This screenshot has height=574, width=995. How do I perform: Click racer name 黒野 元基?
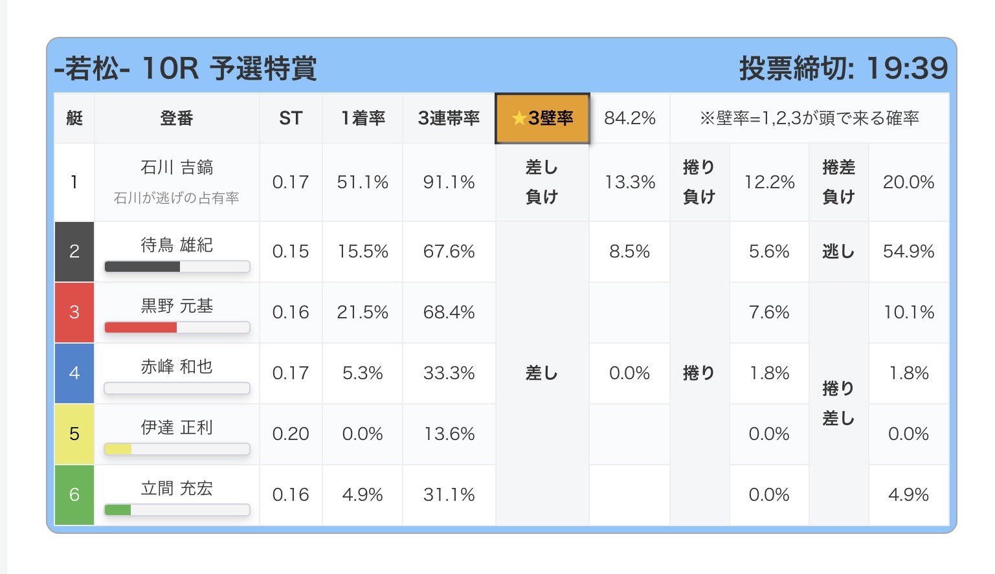[177, 306]
